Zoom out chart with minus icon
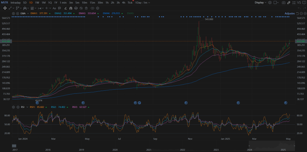This screenshot has height=152, width=307. [x=301, y=14]
